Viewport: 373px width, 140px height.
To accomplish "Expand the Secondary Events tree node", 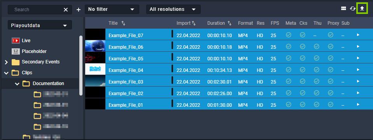I will pyautogui.click(x=6, y=62).
